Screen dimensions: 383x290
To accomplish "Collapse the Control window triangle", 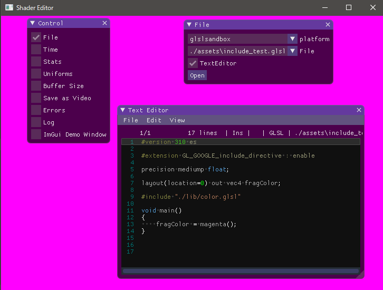I will (x=33, y=23).
